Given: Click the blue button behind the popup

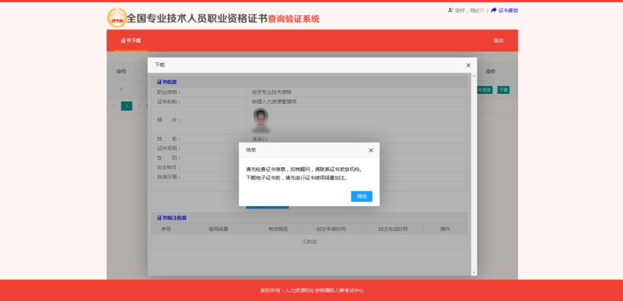Looking at the screenshot, I should (267, 206).
